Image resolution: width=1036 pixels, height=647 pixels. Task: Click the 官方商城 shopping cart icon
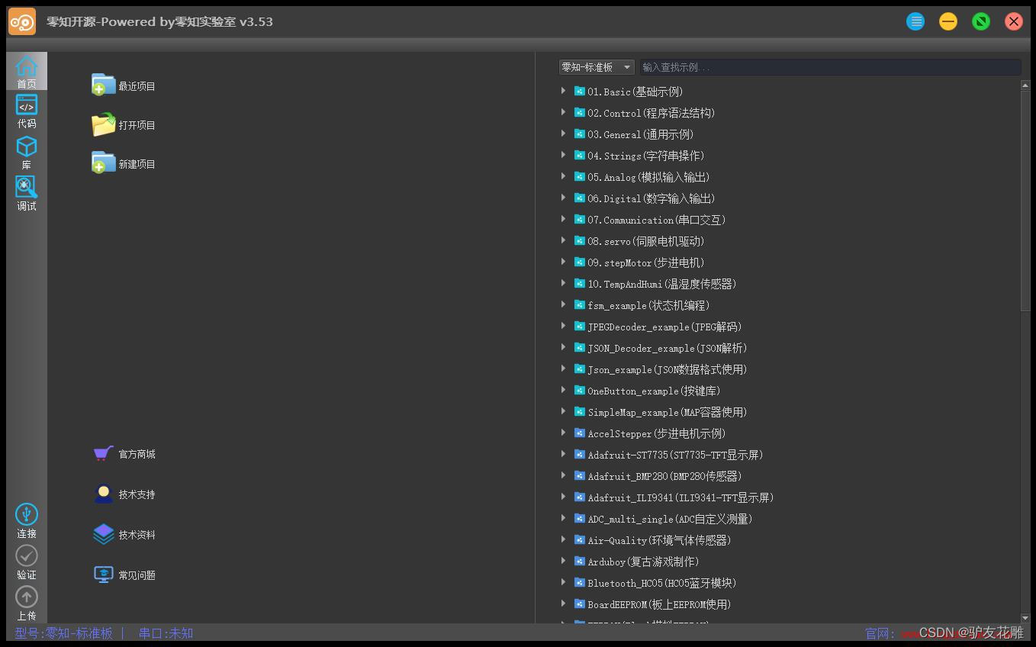(x=103, y=453)
